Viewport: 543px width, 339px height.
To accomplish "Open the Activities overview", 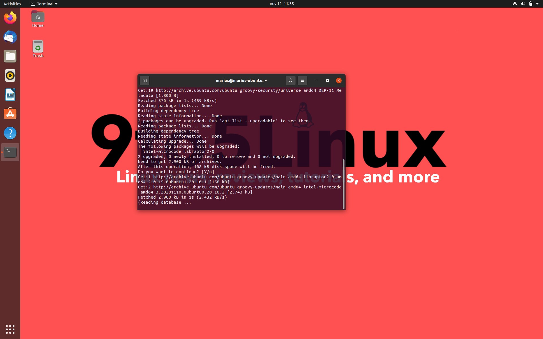I will (x=12, y=4).
